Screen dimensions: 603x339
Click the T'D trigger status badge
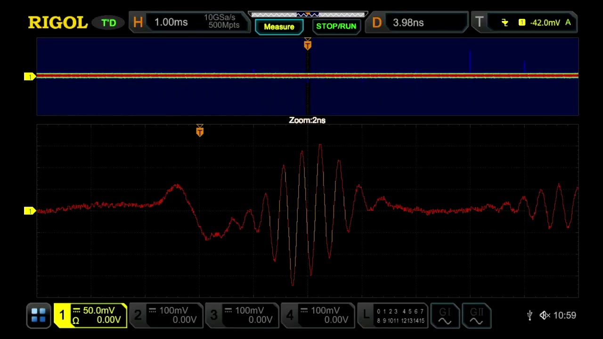(x=109, y=23)
